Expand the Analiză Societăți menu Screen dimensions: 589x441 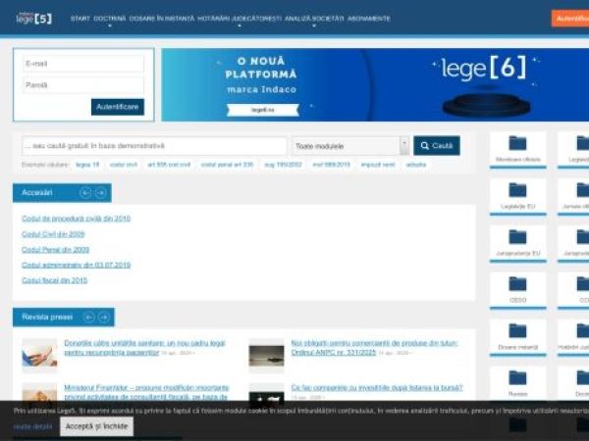(x=314, y=19)
